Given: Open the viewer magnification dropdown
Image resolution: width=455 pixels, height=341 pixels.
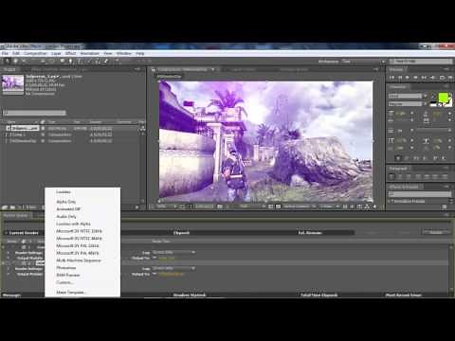Looking at the screenshot, I should [x=166, y=206].
